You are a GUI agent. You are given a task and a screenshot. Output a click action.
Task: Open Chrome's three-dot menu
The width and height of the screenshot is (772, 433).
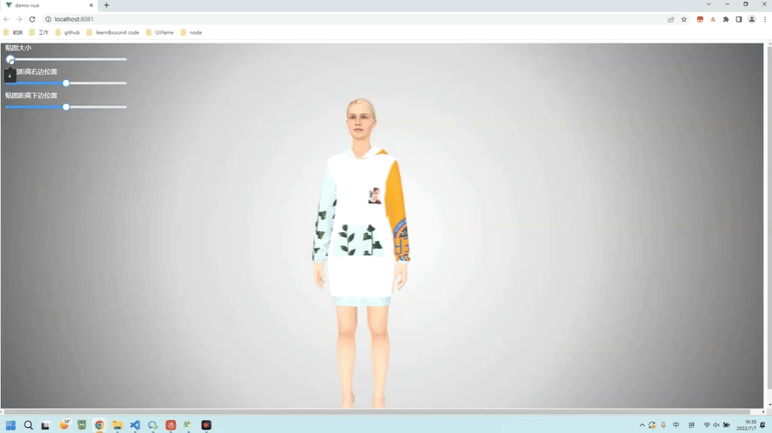tap(765, 19)
